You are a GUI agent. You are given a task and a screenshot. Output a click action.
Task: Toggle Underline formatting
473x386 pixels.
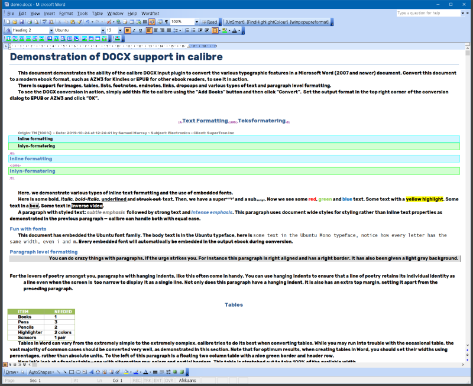coord(141,30)
